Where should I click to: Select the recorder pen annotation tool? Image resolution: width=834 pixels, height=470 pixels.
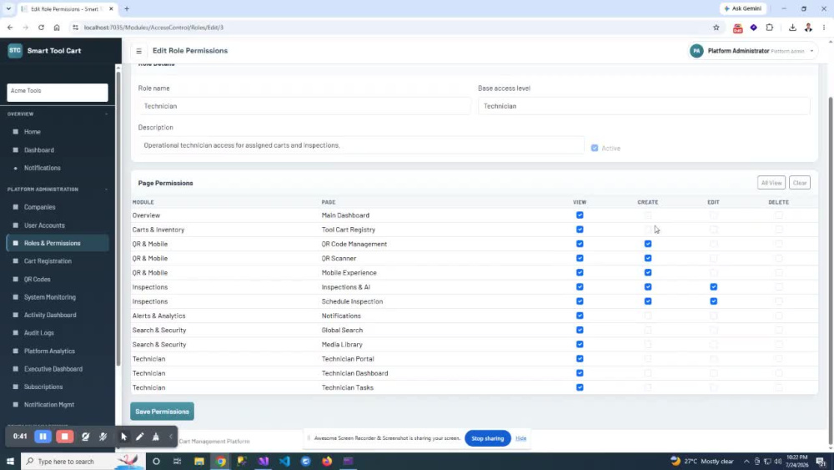[140, 437]
